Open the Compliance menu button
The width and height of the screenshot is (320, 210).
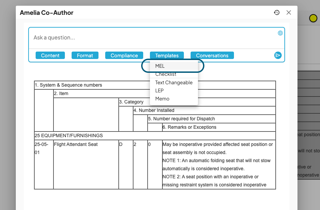pos(124,56)
